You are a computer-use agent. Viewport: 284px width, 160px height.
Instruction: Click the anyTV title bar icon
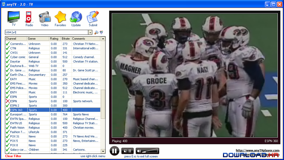(x=3, y=4)
